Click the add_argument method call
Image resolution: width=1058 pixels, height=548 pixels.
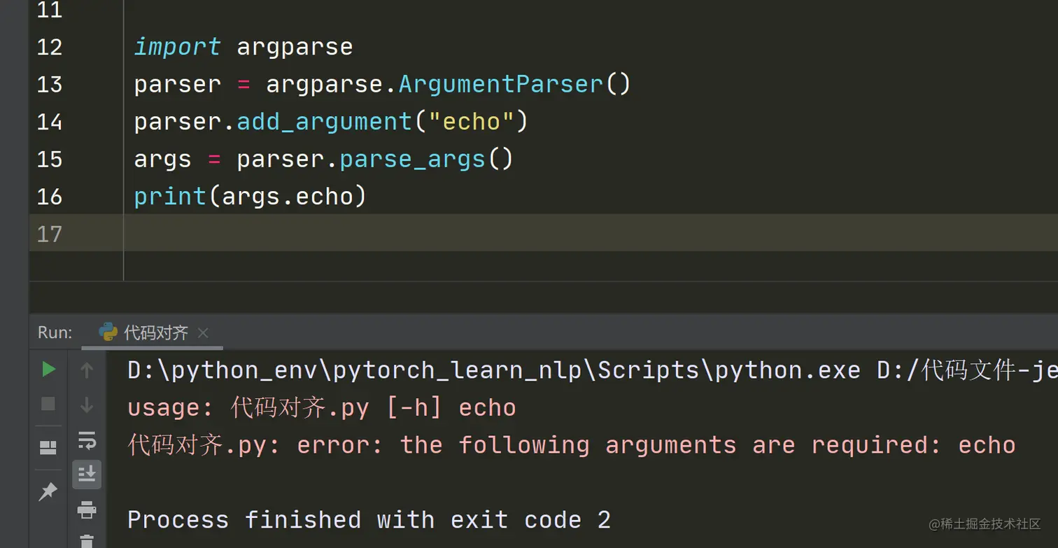325,122
